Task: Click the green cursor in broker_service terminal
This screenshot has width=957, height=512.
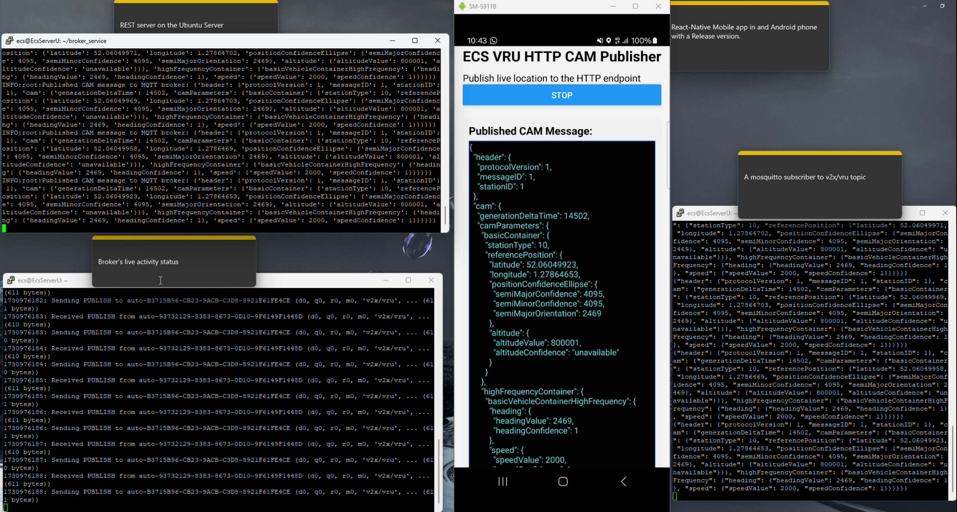Action: tap(4, 228)
